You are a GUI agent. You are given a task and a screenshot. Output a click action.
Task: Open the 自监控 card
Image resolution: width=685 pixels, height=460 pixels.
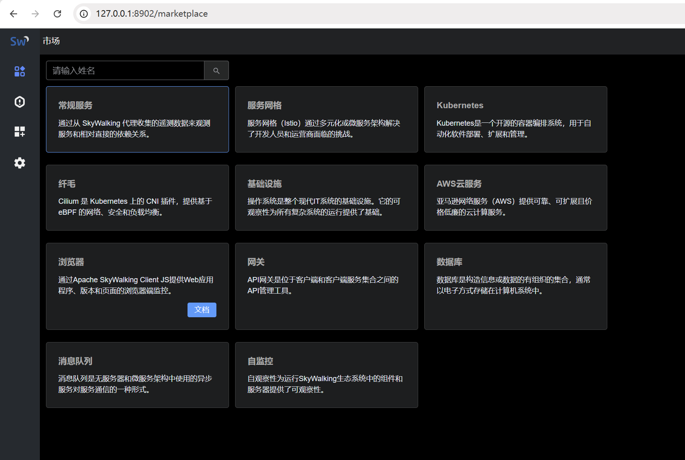(x=326, y=375)
